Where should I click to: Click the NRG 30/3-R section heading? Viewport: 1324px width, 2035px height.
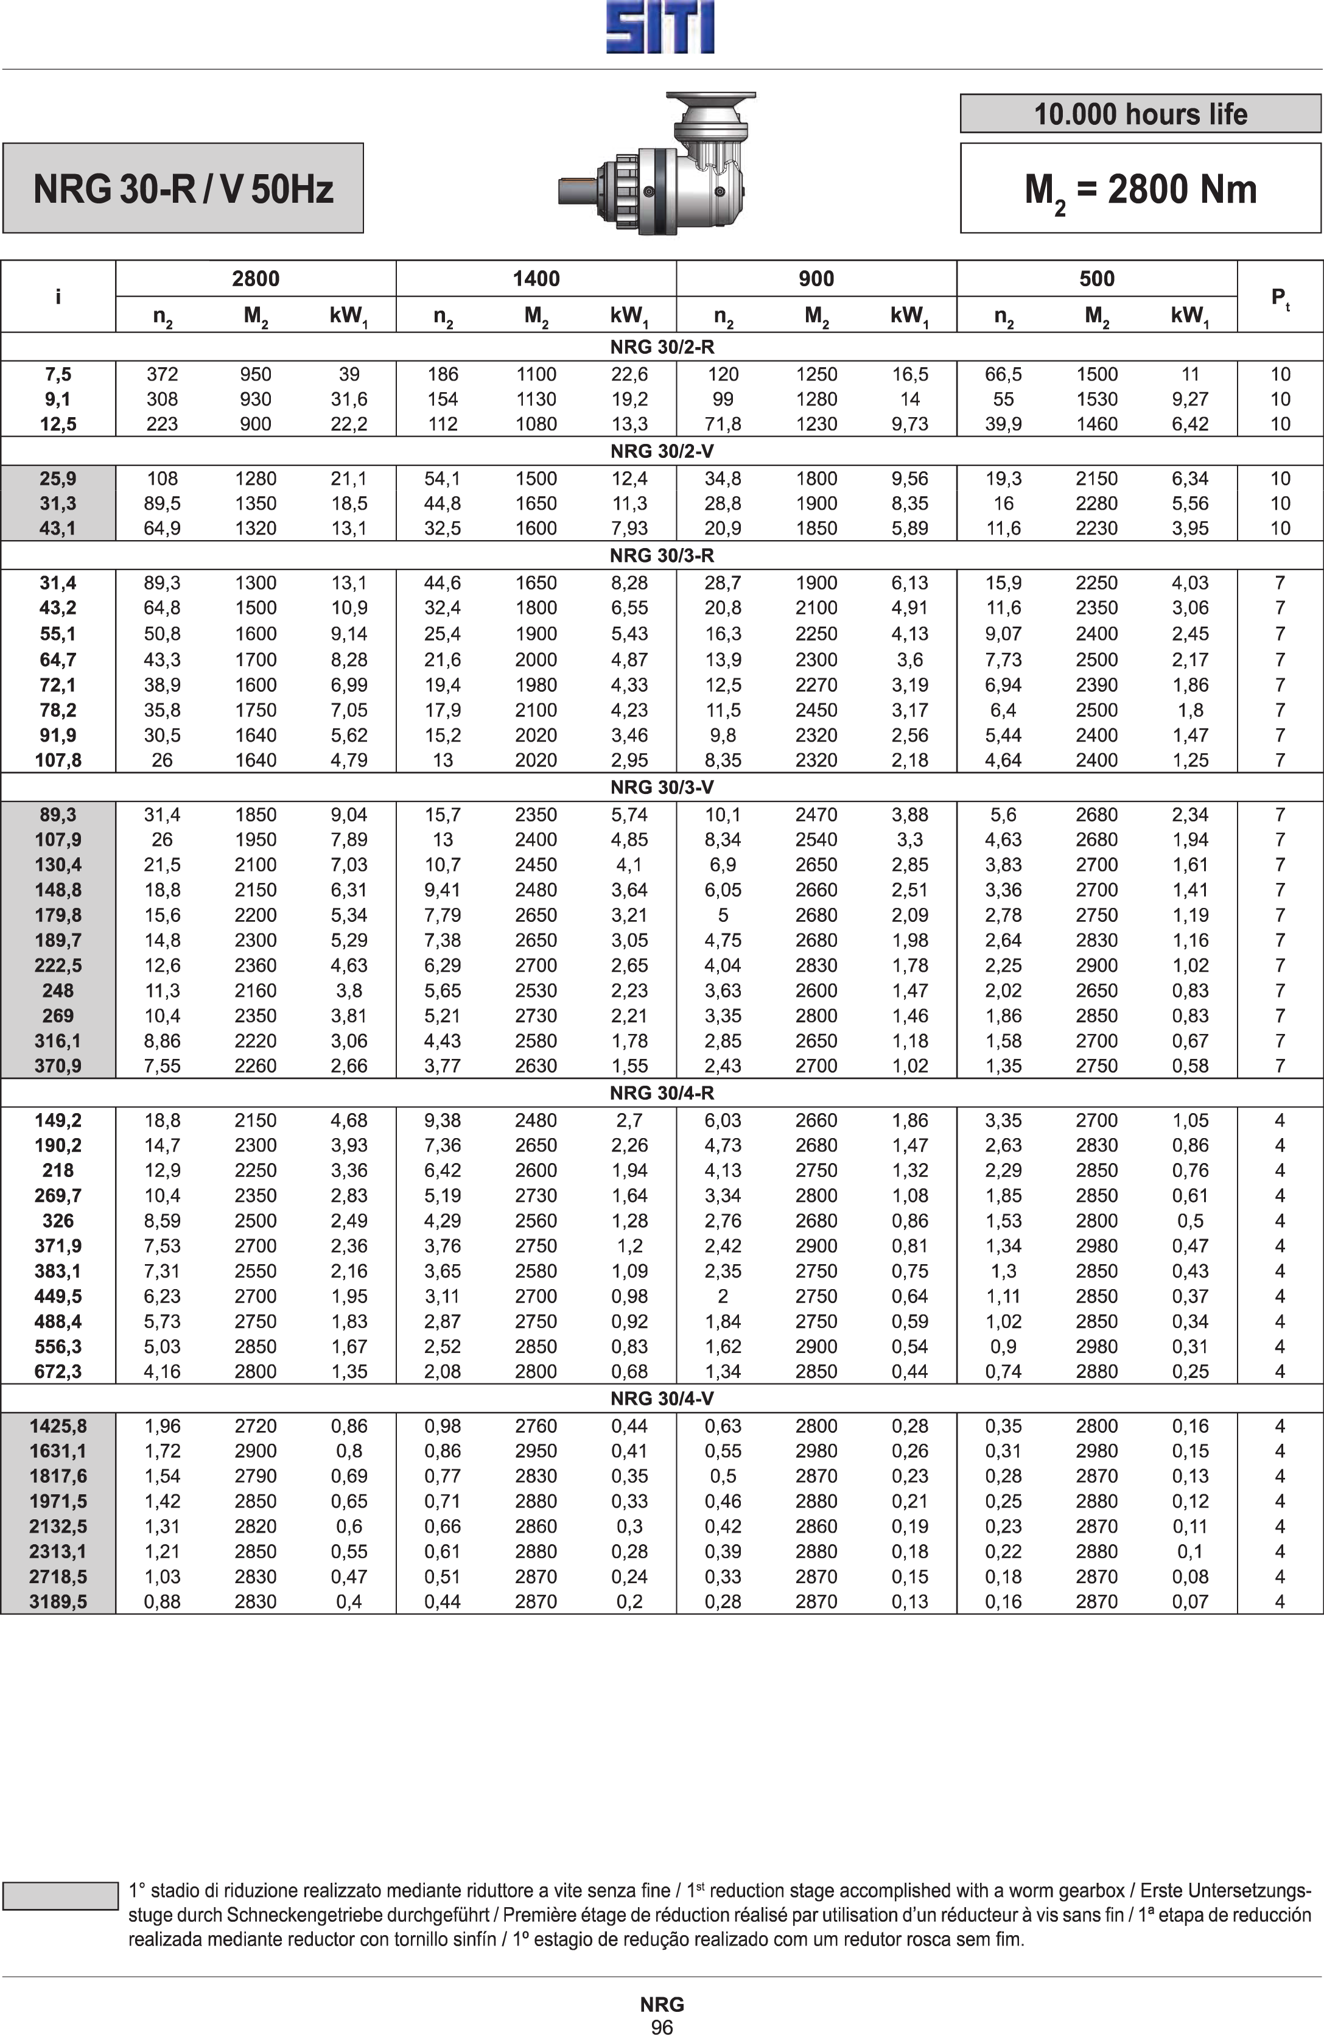(662, 556)
